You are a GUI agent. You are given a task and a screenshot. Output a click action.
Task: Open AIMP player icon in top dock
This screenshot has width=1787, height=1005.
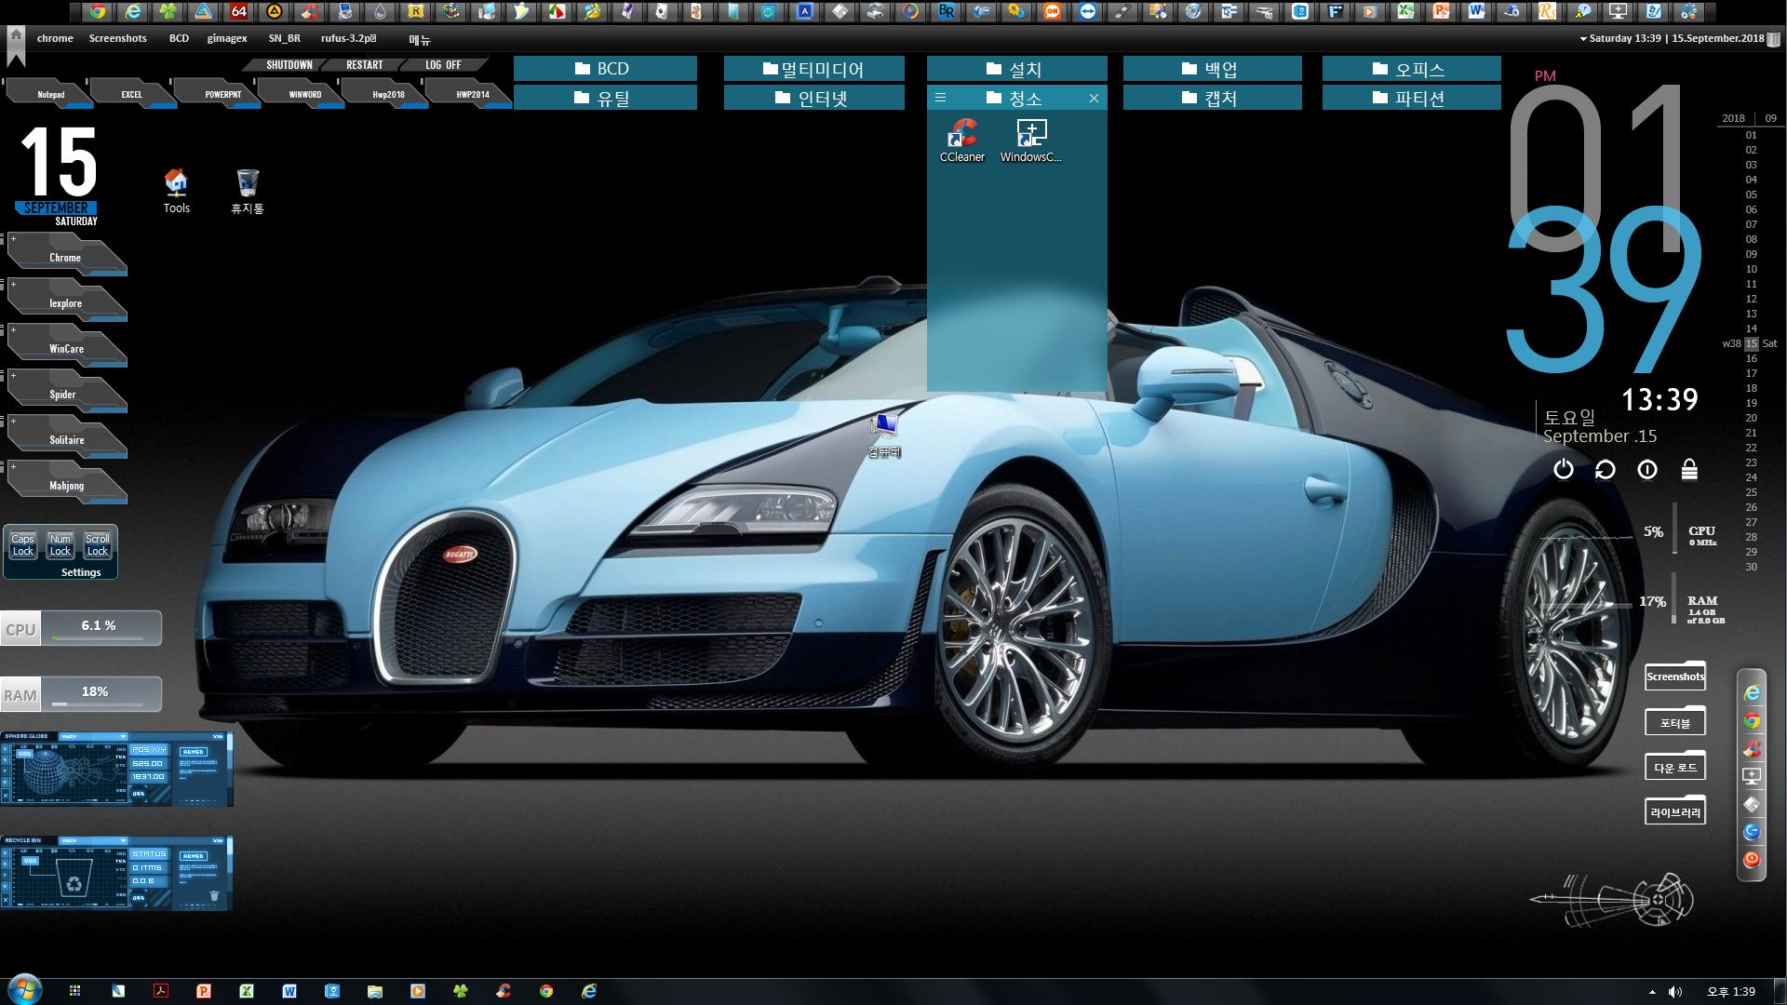pyautogui.click(x=274, y=12)
